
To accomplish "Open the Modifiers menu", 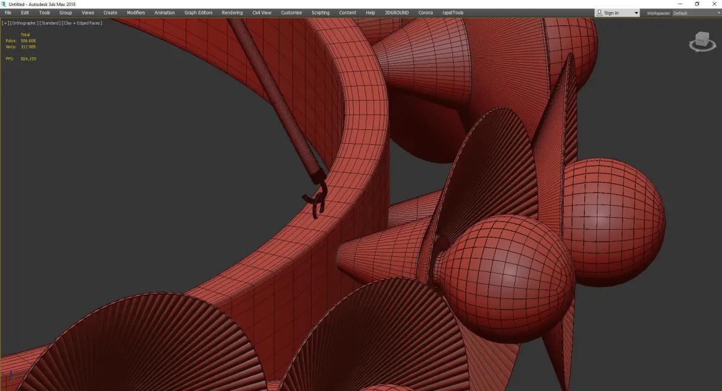I will tap(136, 13).
